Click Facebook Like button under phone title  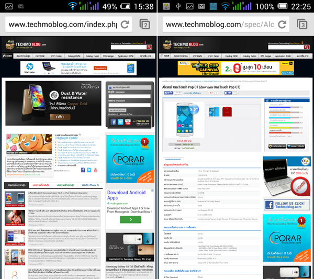pos(168,93)
